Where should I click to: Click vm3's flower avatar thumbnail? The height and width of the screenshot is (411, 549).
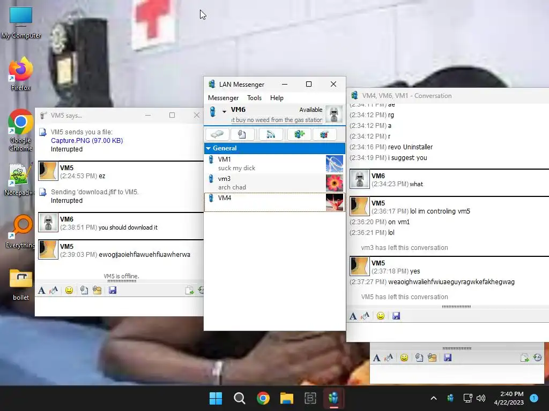tap(335, 183)
